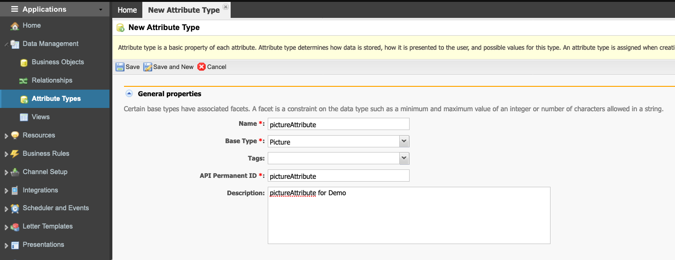The height and width of the screenshot is (260, 675).
Task: Click the Business Objects database icon
Action: [x=24, y=62]
